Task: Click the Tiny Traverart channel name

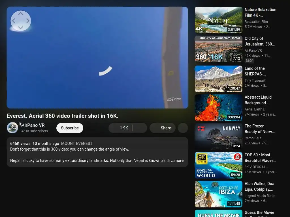Action: [x=255, y=80]
